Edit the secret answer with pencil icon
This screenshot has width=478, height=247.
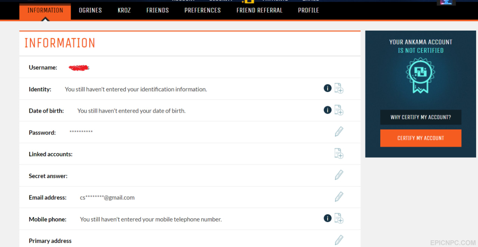click(339, 175)
